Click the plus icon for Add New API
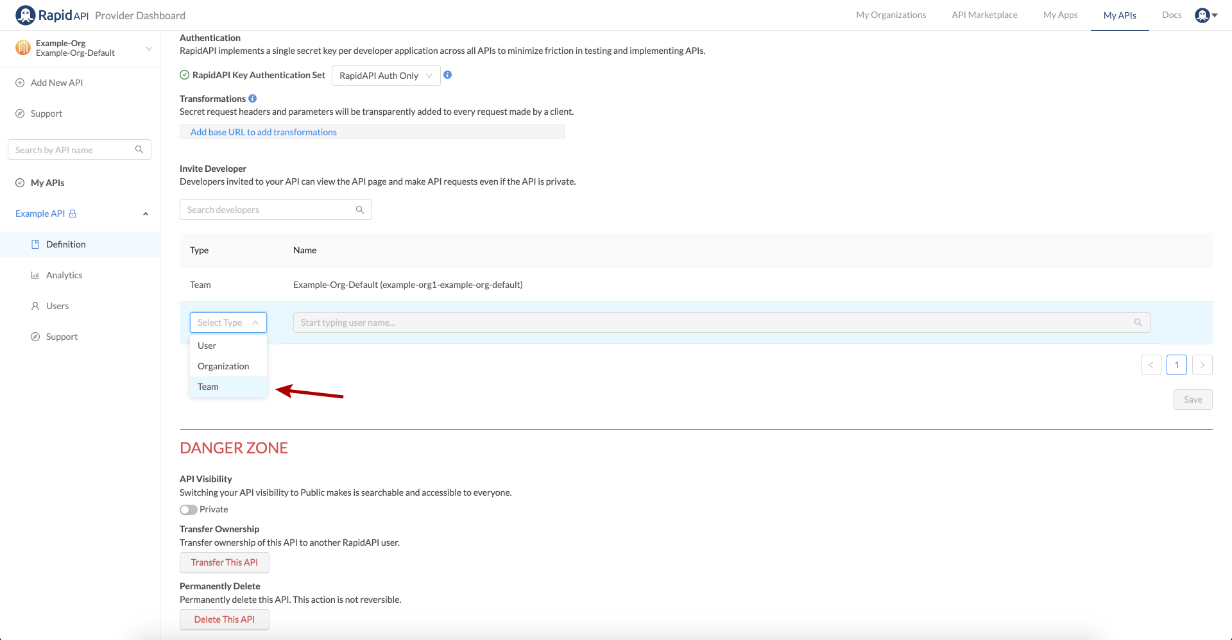This screenshot has height=640, width=1232. click(20, 83)
